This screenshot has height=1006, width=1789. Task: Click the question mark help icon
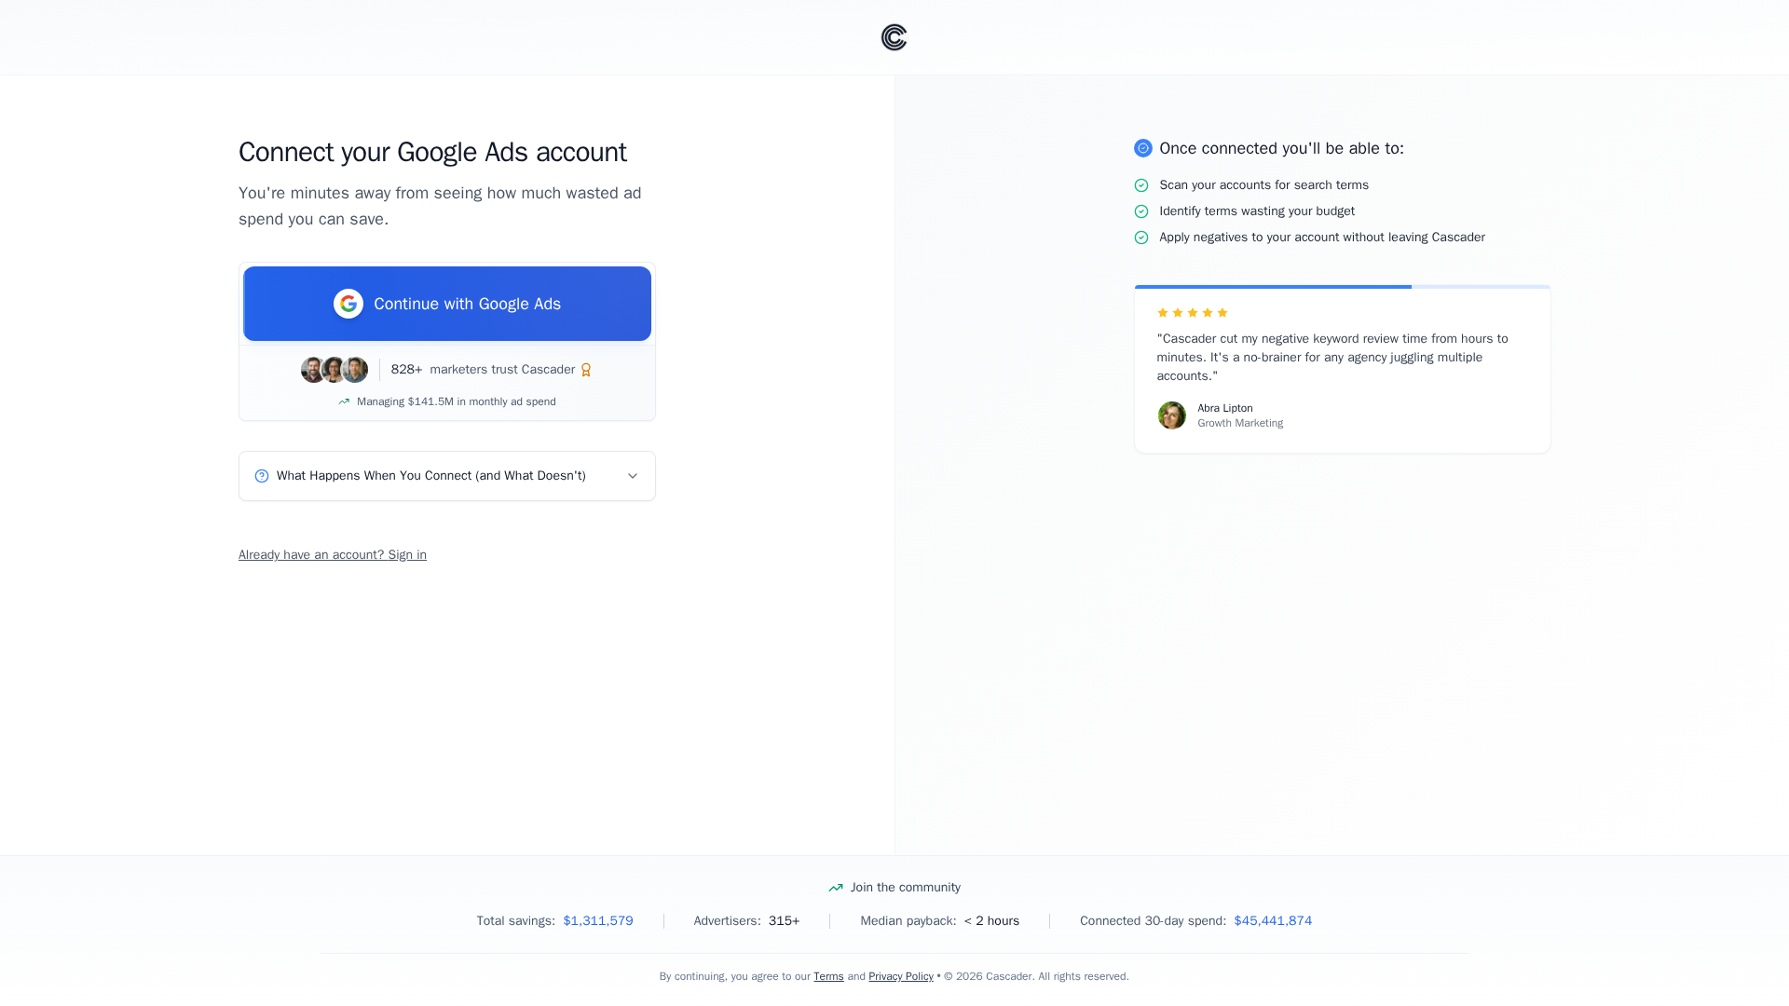click(262, 476)
